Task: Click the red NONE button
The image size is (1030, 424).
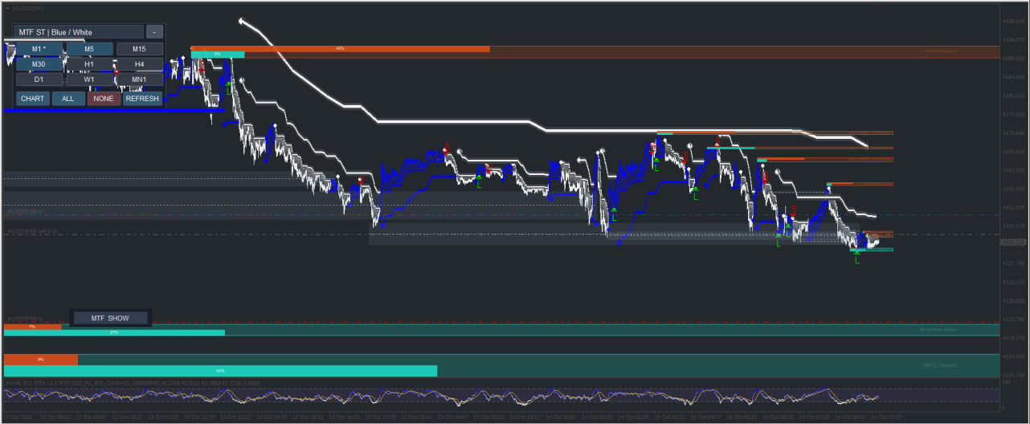Action: tap(104, 99)
